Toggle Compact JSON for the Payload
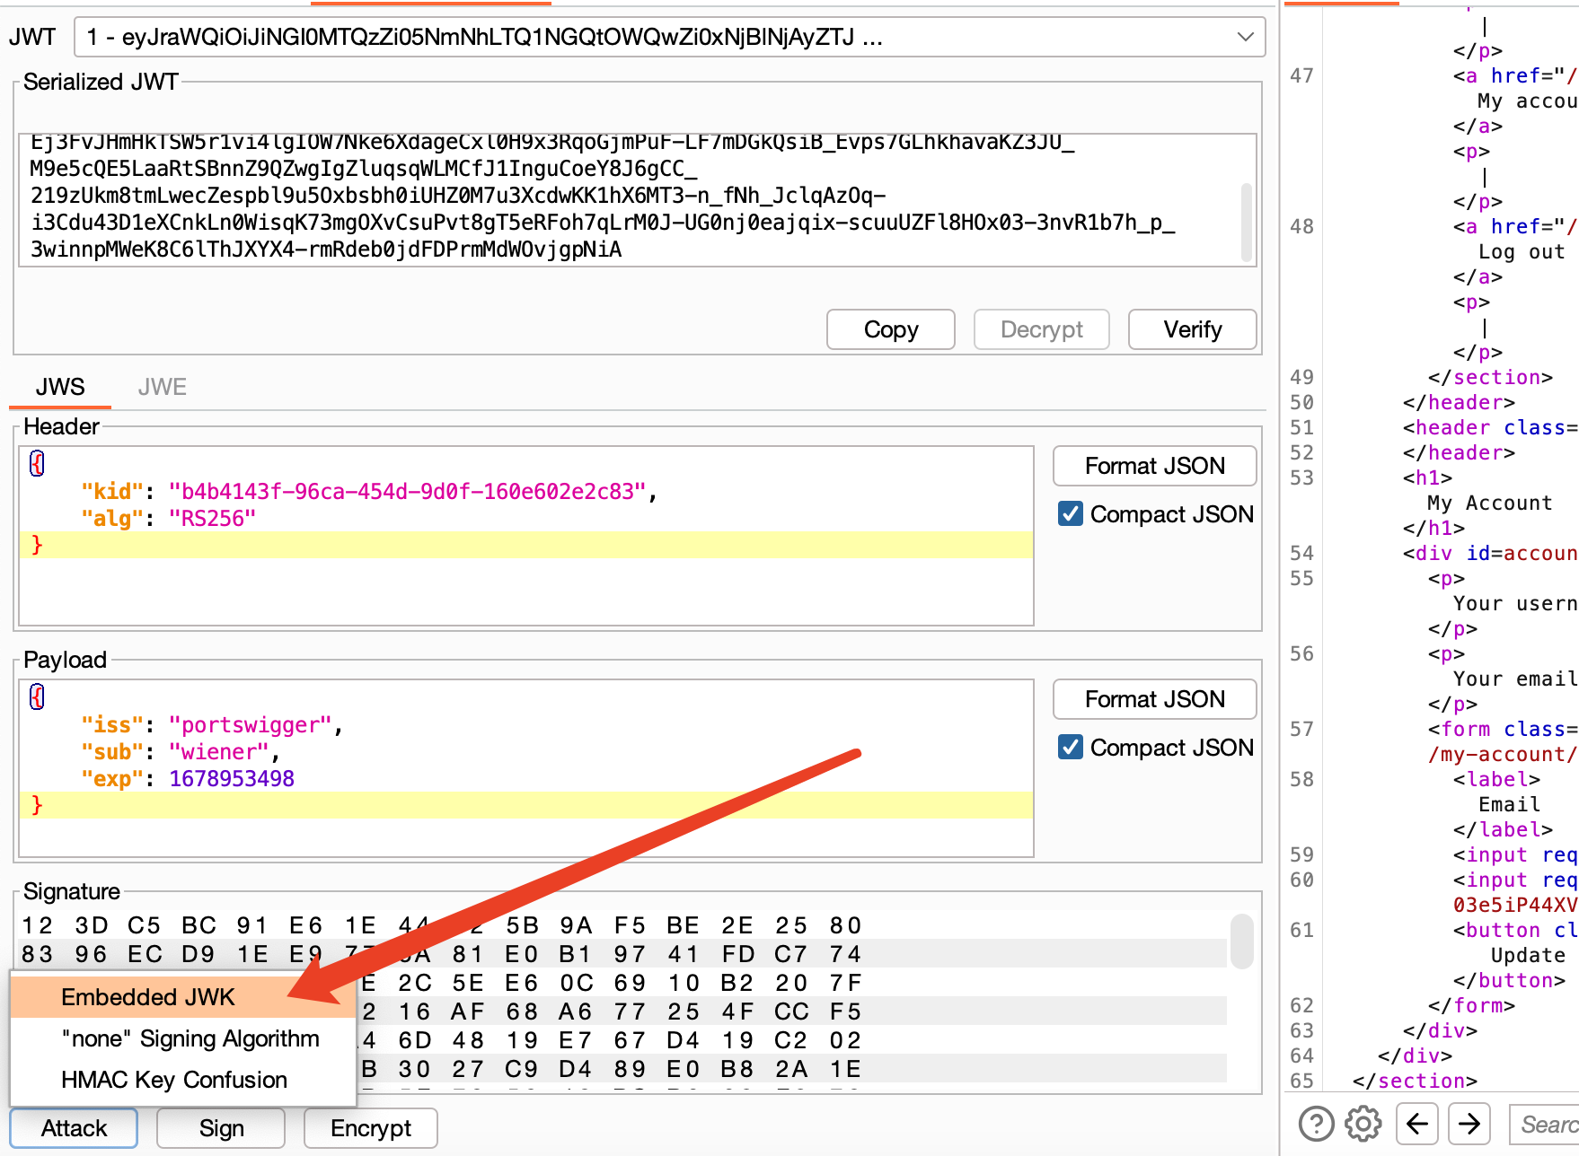 click(x=1071, y=747)
